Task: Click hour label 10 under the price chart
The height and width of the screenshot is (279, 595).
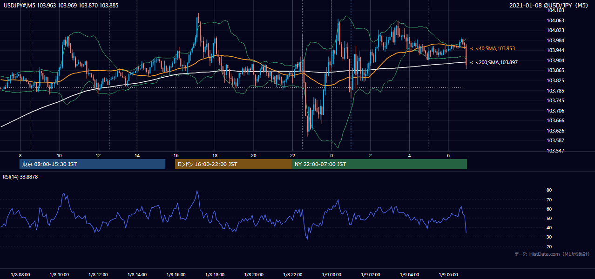Action: [59, 155]
